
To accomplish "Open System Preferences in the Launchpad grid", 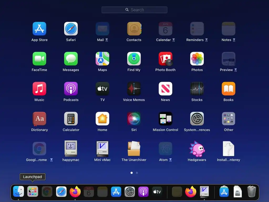I will 197,119.
